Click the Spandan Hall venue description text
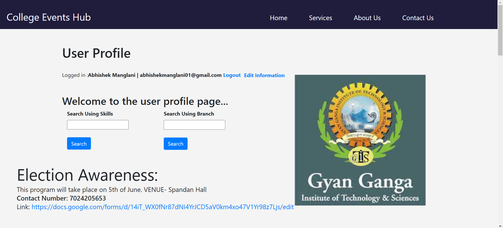This screenshot has height=228, width=503. pos(112,190)
